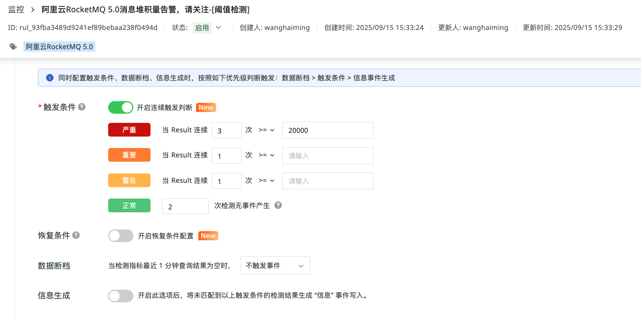Click the 阿里云RocketMQ 5.0 tag label
This screenshot has height=320, width=641.
click(59, 47)
